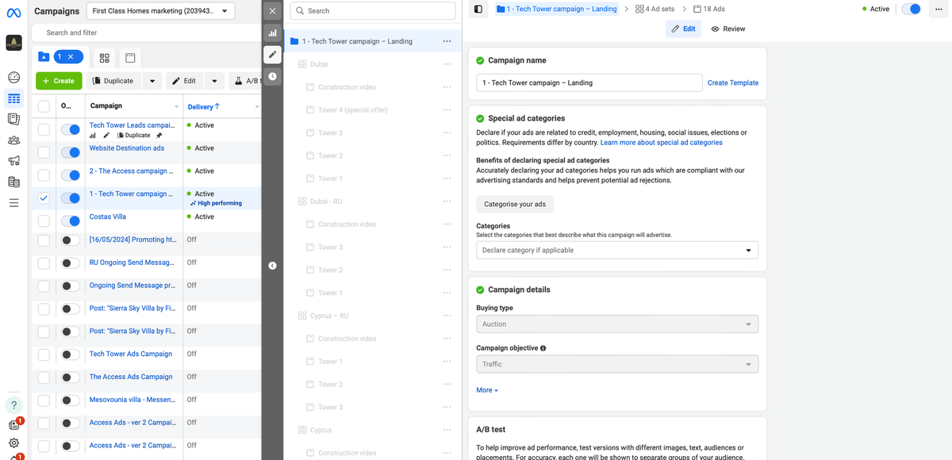
Task: Click the green Create button
Action: pyautogui.click(x=58, y=81)
